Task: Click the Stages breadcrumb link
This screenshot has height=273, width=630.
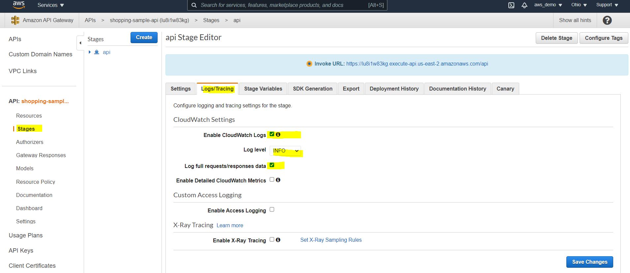Action: [211, 20]
